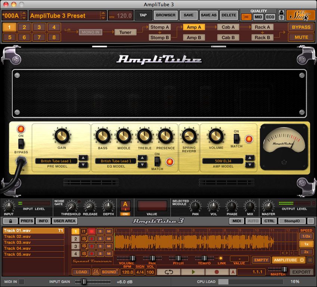Select Amp B in the signal chain

tap(194, 37)
